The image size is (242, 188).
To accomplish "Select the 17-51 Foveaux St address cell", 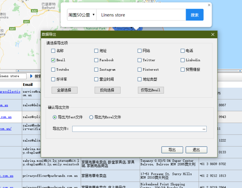I will click(x=169, y=176).
